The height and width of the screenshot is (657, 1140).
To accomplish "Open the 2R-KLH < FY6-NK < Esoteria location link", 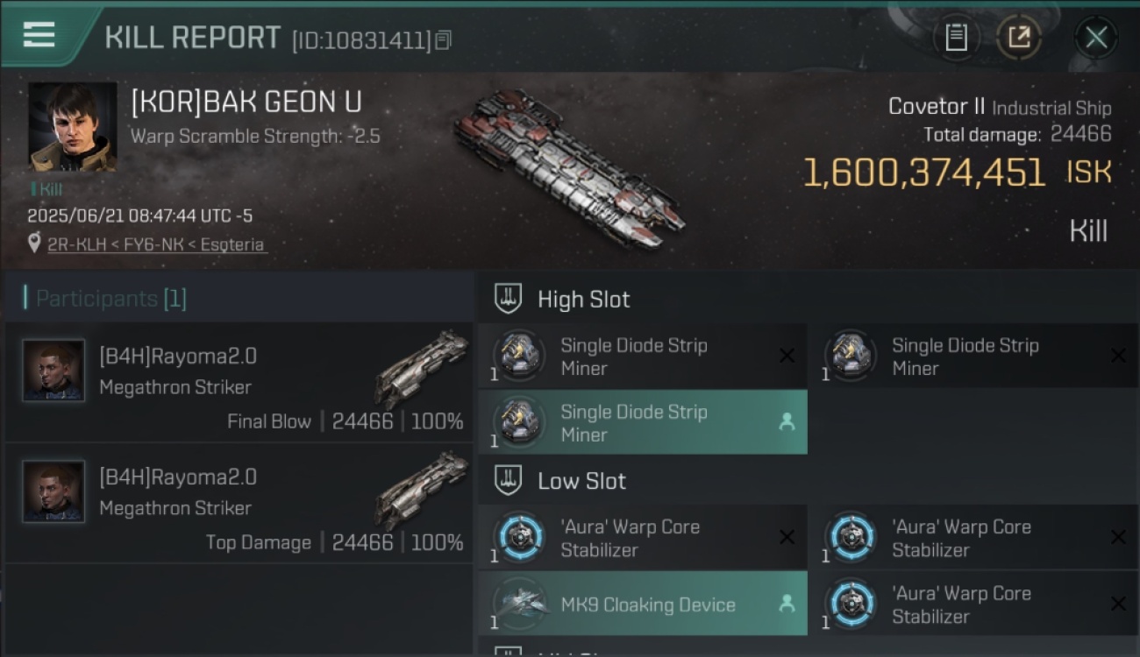I will [156, 244].
